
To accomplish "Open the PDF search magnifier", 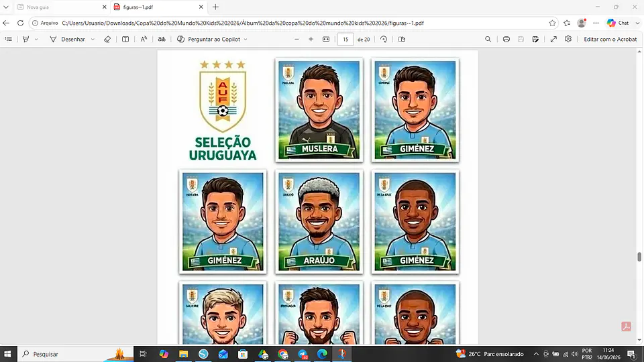I will point(488,39).
